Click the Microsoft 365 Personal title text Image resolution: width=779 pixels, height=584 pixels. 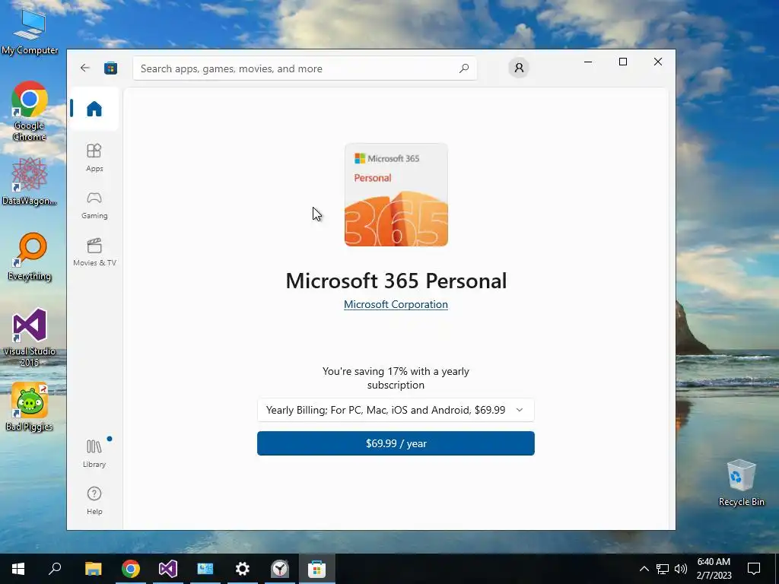click(396, 281)
